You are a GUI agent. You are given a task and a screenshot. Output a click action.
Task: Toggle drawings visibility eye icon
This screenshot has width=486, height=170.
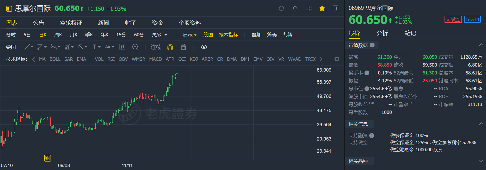pos(204,47)
